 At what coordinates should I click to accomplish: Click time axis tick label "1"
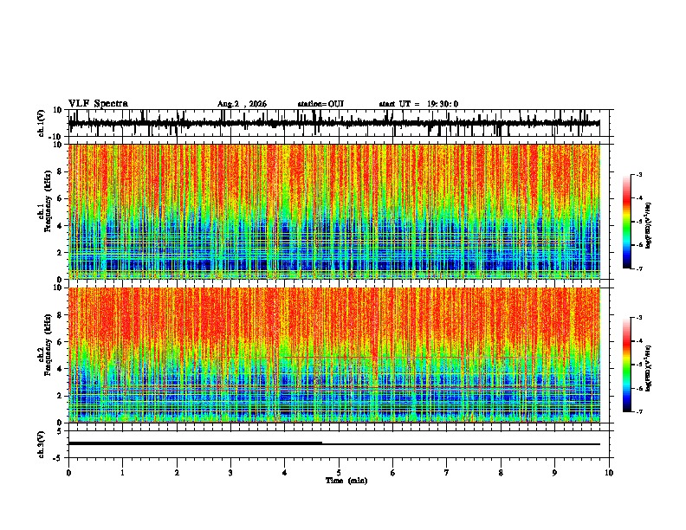click(x=122, y=473)
